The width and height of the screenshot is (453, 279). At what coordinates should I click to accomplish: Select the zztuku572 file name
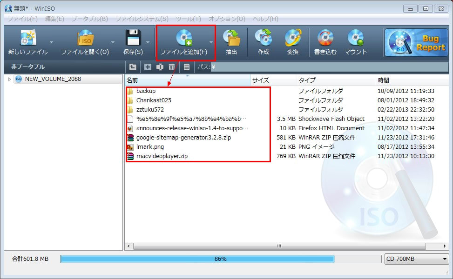pyautogui.click(x=150, y=110)
